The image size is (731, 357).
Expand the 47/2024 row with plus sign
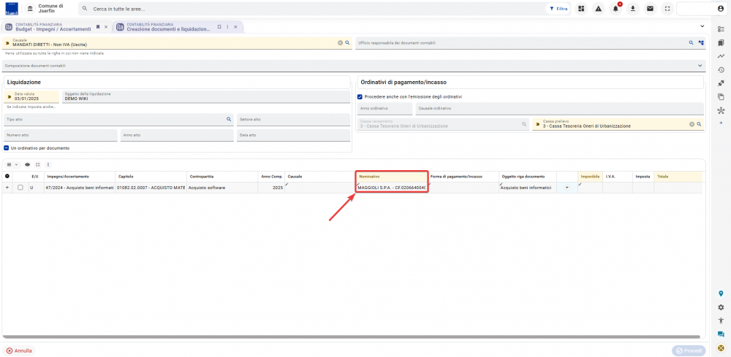7,188
